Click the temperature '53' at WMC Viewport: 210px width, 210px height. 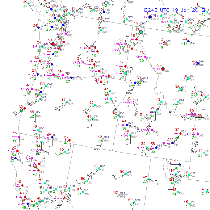pos(96,166)
